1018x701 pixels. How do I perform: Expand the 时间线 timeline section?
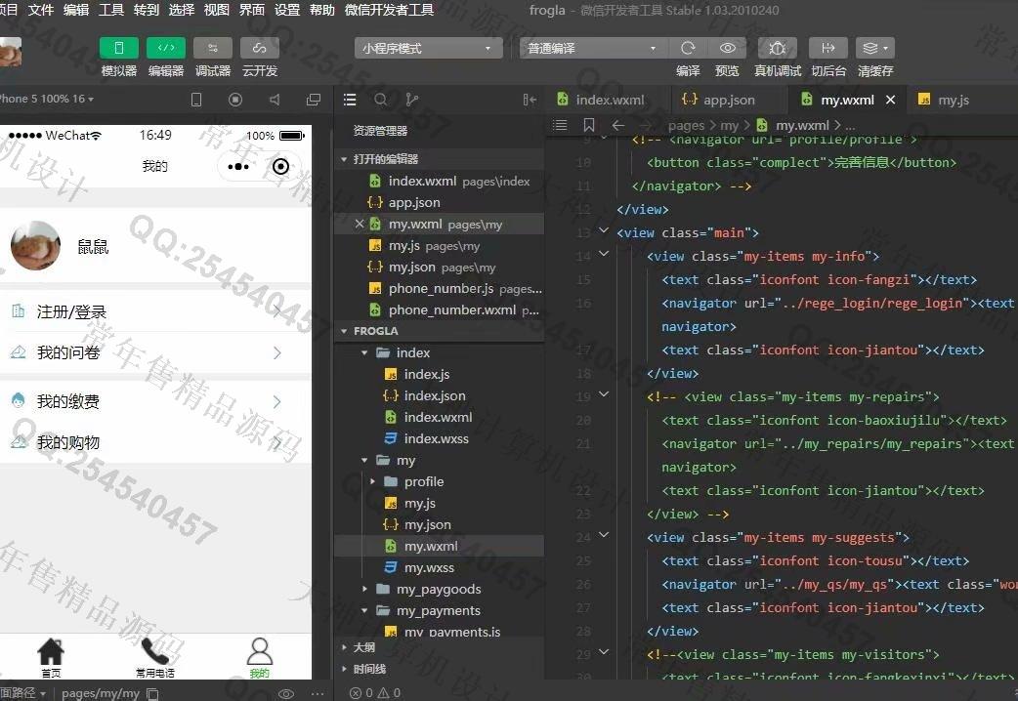tap(344, 669)
